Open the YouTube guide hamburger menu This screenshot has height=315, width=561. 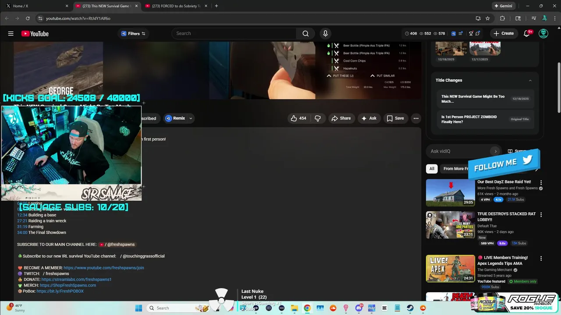(11, 34)
